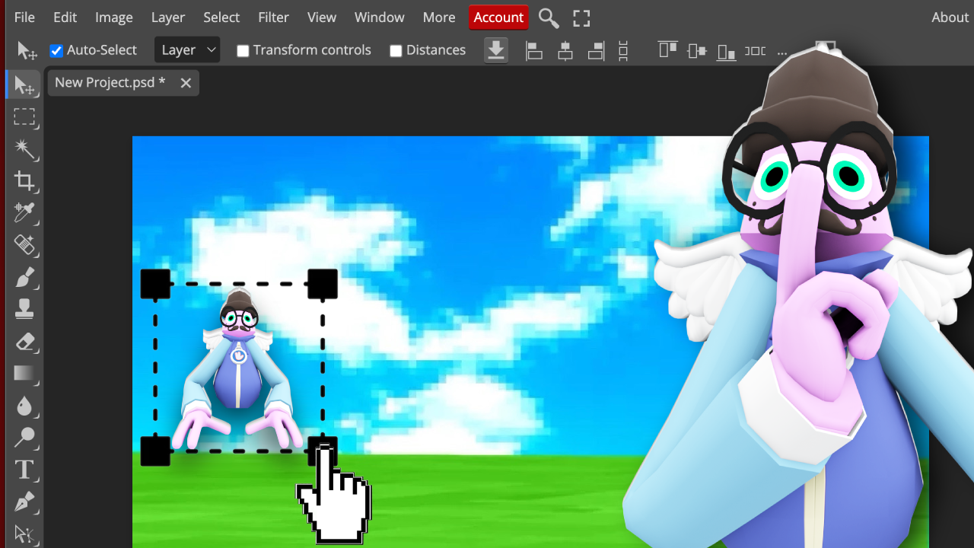Image resolution: width=974 pixels, height=548 pixels.
Task: Select the Type text tool
Action: click(x=24, y=470)
